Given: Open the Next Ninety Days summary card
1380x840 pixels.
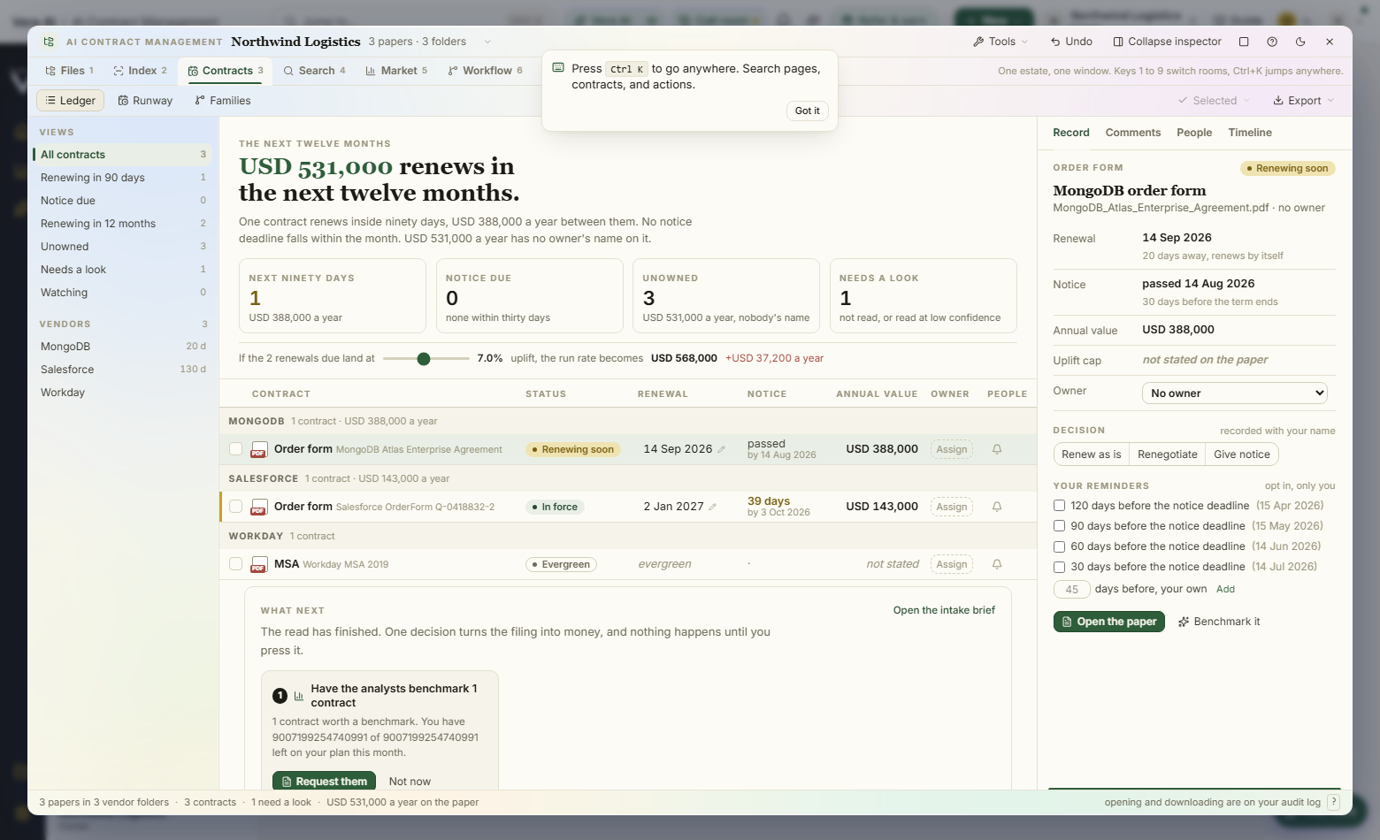Looking at the screenshot, I should 333,296.
